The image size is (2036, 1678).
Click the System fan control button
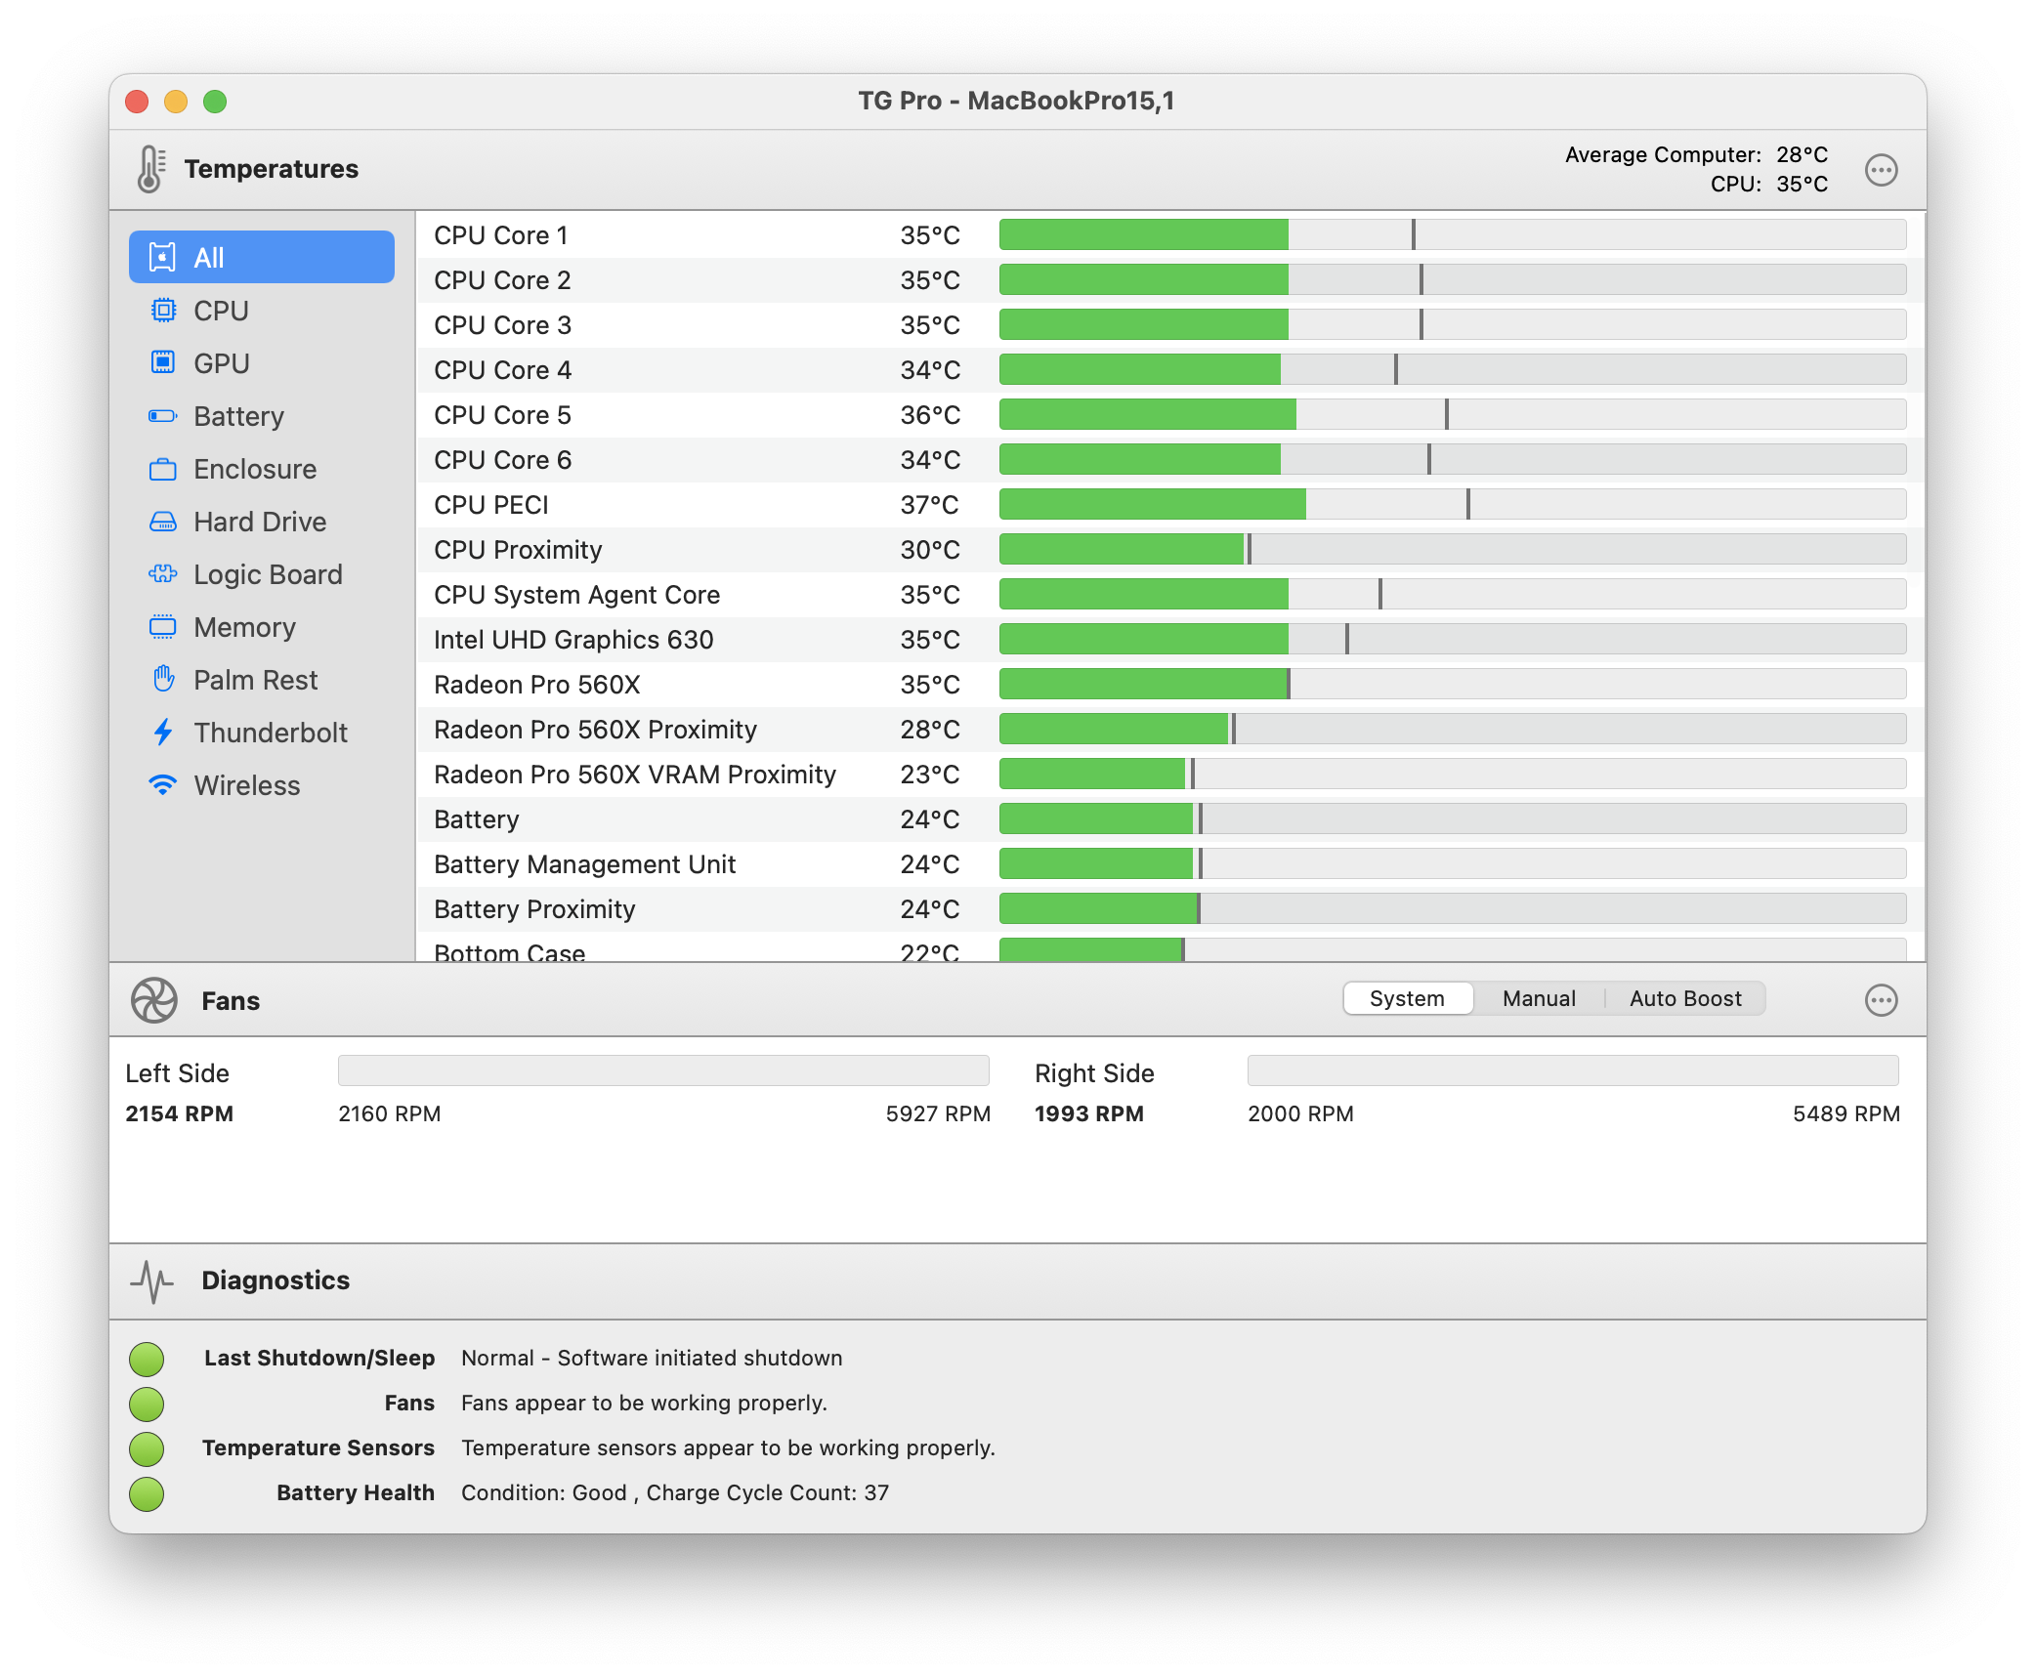pyautogui.click(x=1407, y=997)
